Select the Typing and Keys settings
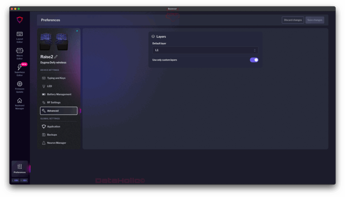 pyautogui.click(x=56, y=78)
